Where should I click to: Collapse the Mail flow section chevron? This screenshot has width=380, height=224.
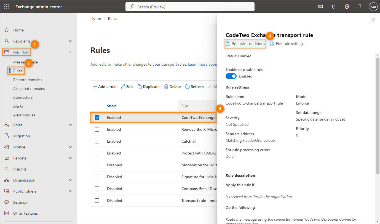click(x=71, y=52)
